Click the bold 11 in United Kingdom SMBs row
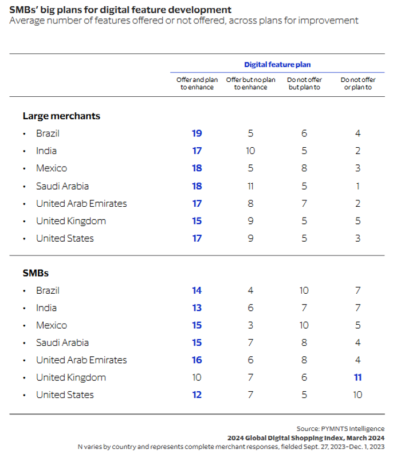Image resolution: width=393 pixels, height=457 pixels. click(x=357, y=377)
